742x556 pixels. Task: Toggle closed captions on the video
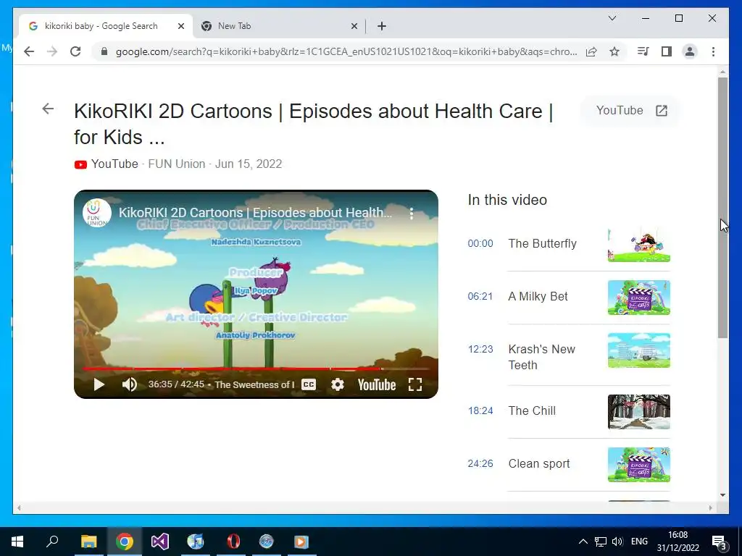[x=309, y=384]
